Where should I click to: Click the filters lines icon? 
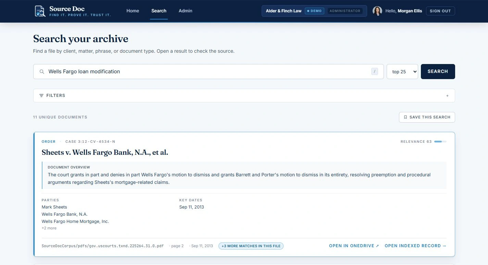[41, 96]
